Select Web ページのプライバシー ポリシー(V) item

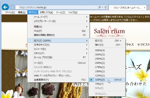pyautogui.click(x=58, y=75)
